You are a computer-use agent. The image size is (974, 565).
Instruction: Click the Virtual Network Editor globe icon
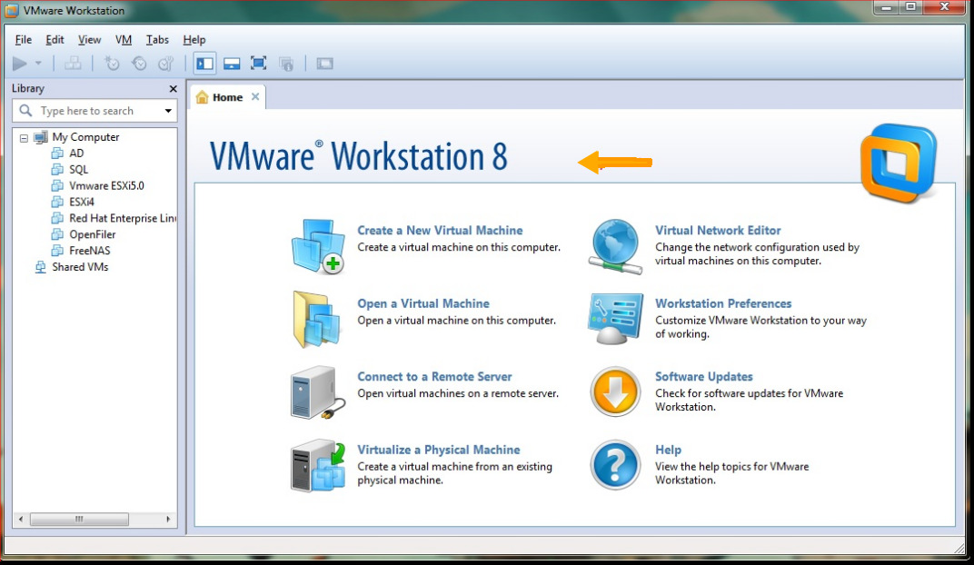(x=615, y=246)
